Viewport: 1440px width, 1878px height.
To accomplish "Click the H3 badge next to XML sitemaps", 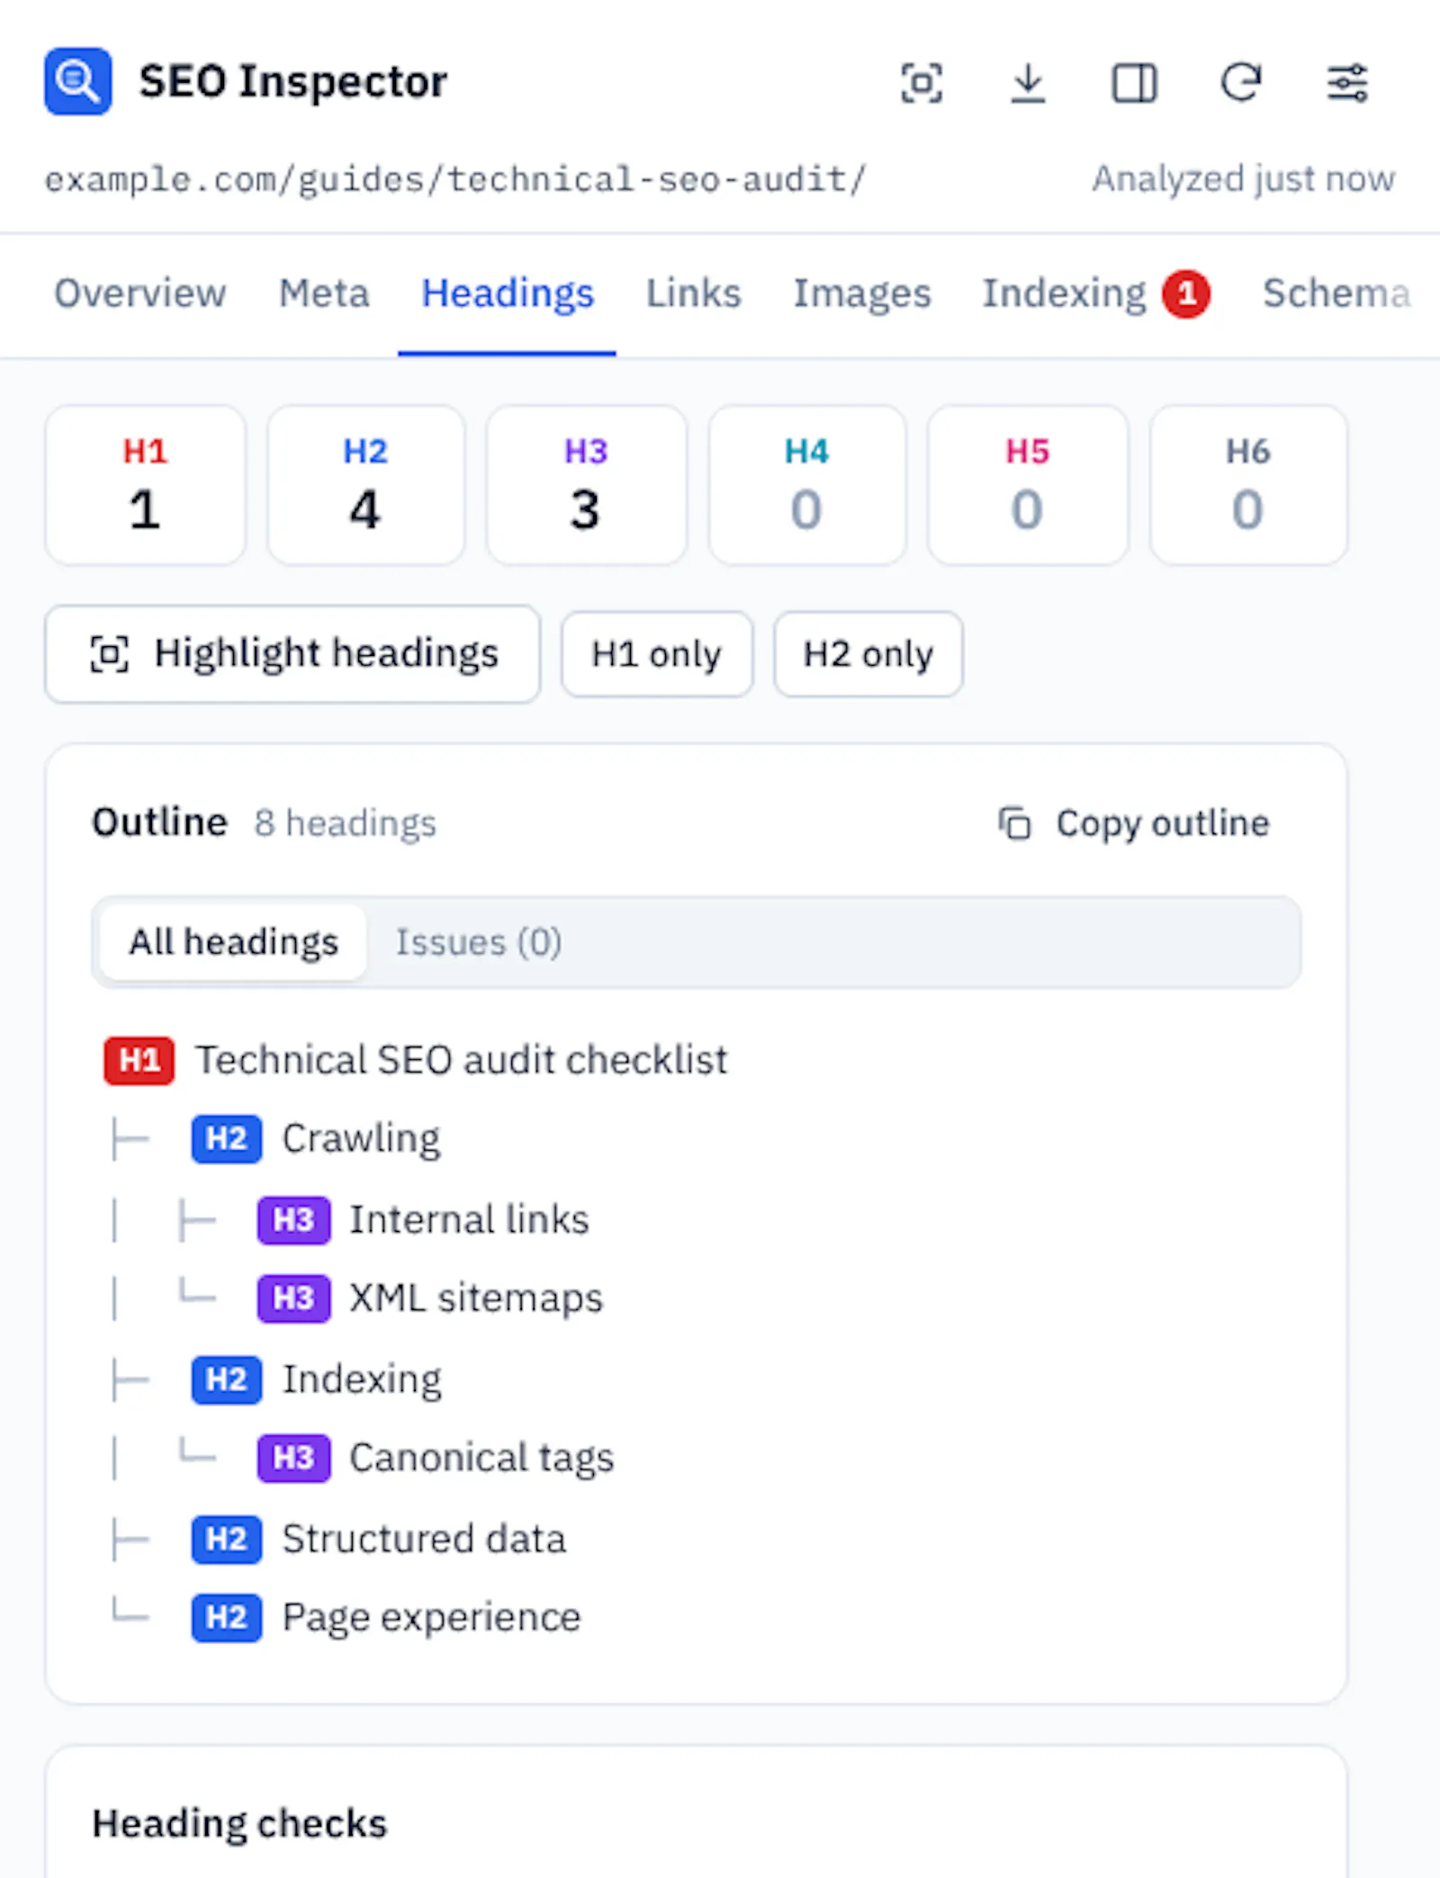I will pyautogui.click(x=293, y=1298).
